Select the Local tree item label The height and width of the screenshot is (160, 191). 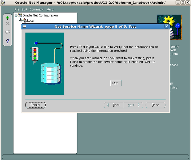point(31,20)
